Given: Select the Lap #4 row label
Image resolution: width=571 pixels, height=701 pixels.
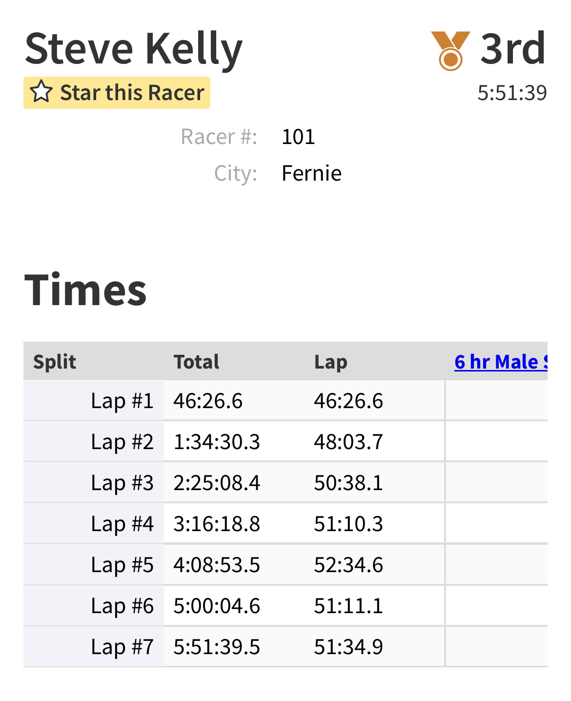Looking at the screenshot, I should pyautogui.click(x=122, y=524).
